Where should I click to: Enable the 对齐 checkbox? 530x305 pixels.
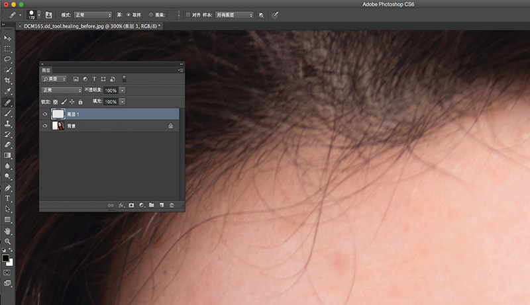tap(188, 14)
